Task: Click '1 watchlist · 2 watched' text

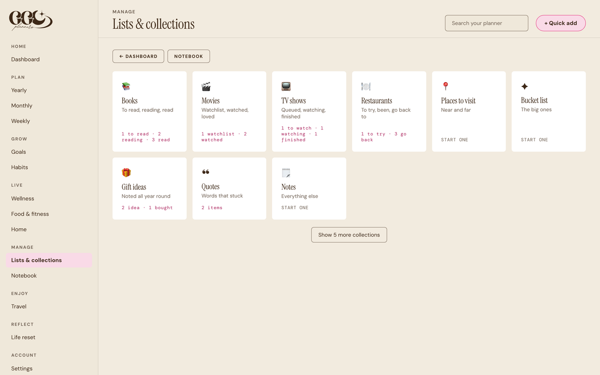Action: [224, 137]
